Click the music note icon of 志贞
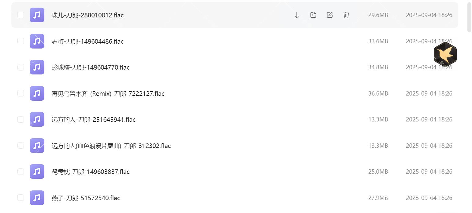Viewport: 472px width, 213px height. pyautogui.click(x=37, y=41)
